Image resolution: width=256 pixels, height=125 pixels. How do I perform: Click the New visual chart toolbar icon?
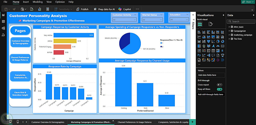40,9
